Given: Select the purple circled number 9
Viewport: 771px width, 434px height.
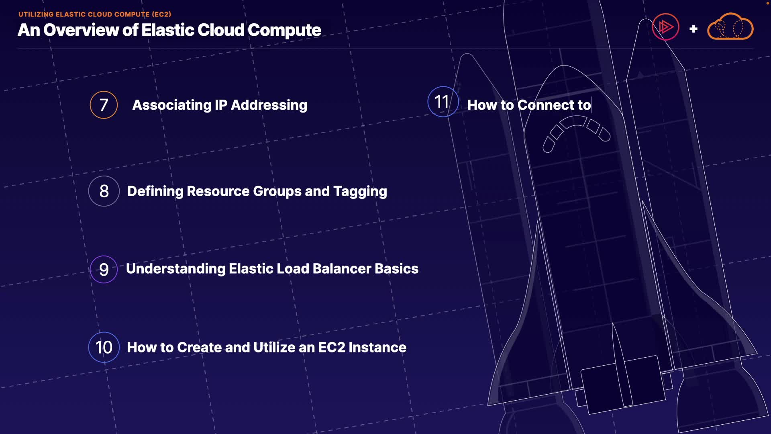Looking at the screenshot, I should [x=104, y=269].
